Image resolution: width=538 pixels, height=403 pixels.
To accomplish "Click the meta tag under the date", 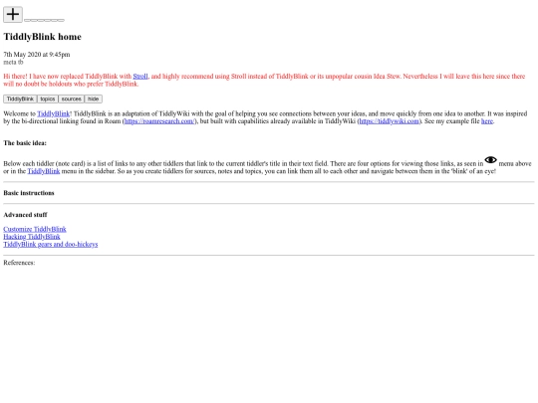I will (x=10, y=62).
